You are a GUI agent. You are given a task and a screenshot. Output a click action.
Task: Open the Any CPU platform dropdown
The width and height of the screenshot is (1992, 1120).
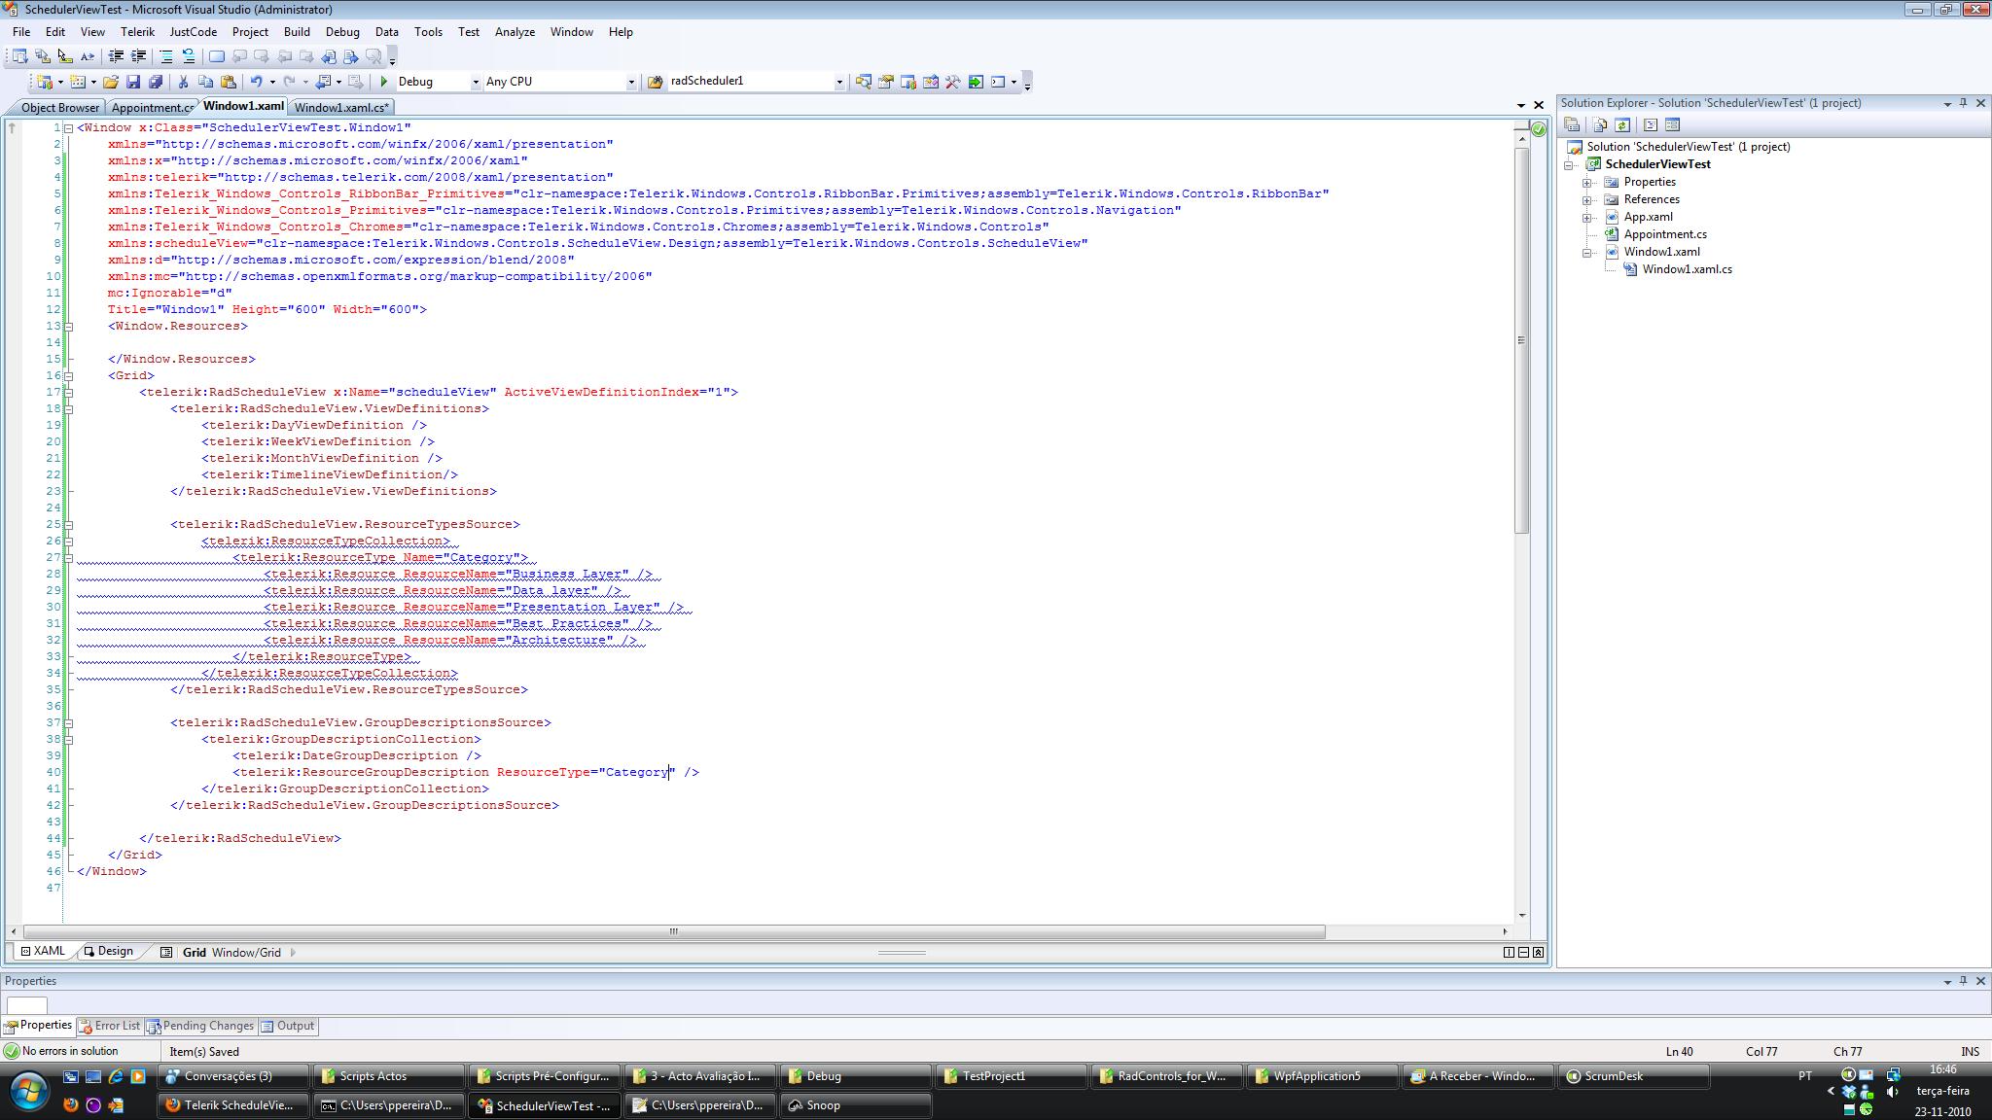pyautogui.click(x=630, y=82)
